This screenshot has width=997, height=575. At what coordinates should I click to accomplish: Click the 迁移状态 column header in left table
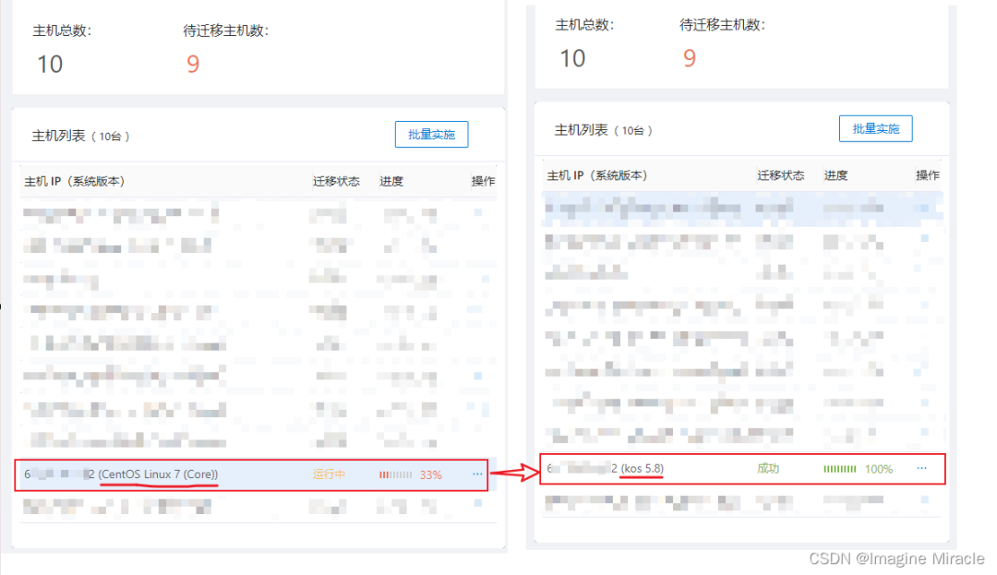point(336,181)
